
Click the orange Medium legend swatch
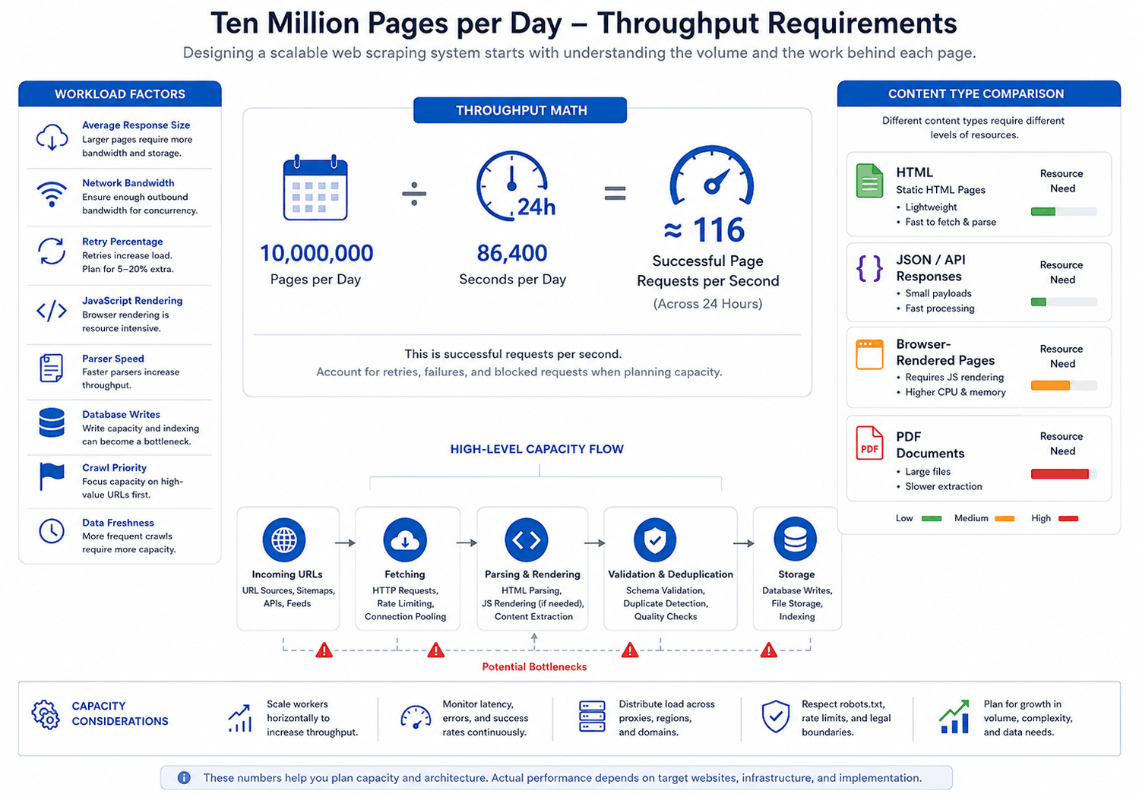pyautogui.click(x=1005, y=518)
